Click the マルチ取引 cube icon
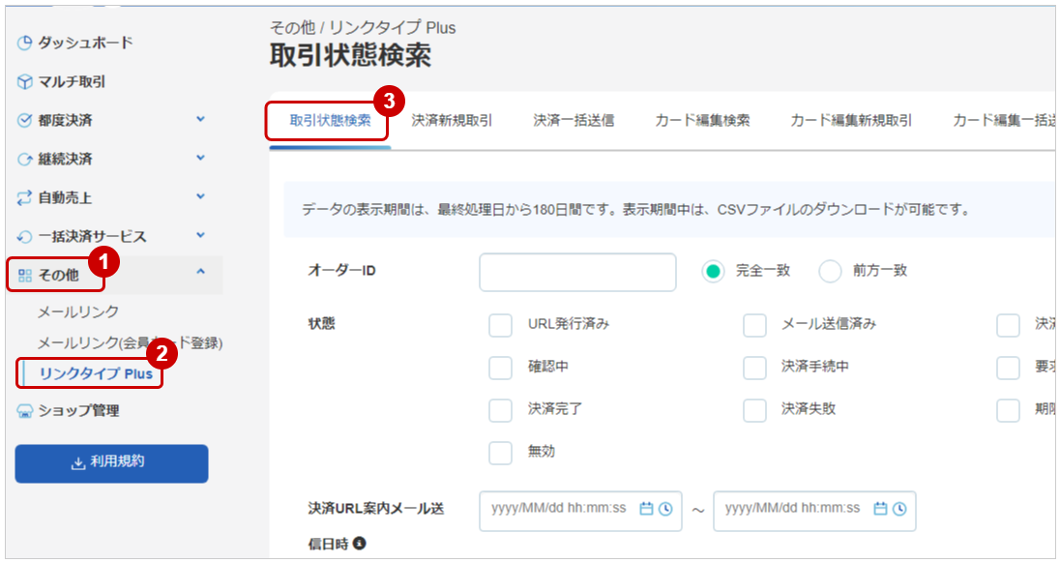The height and width of the screenshot is (563, 1060). coord(24,82)
